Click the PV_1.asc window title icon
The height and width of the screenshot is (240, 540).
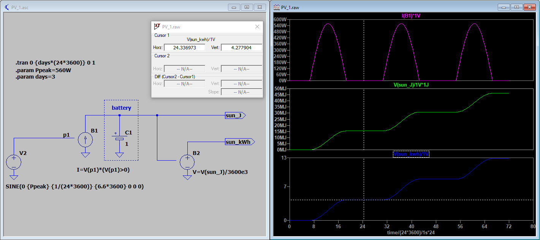pyautogui.click(x=6, y=7)
